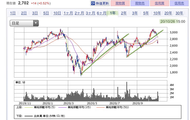Click the 出来高 volume legend entry

tap(45, 116)
